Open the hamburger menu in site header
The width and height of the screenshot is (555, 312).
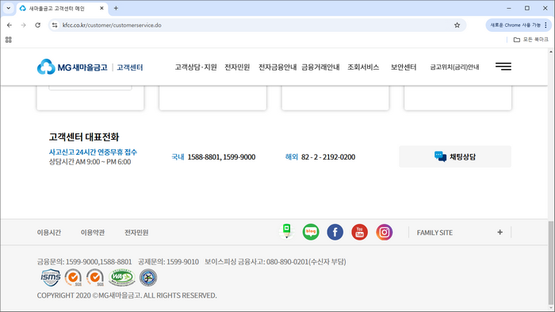click(x=503, y=67)
